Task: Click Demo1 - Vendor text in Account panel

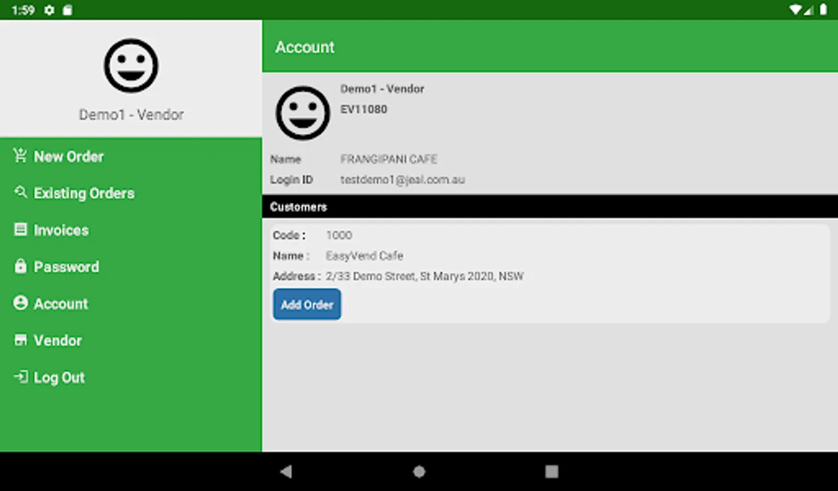Action: click(x=382, y=88)
